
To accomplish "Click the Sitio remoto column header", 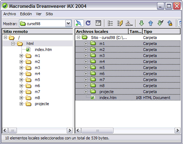I will [37, 32].
